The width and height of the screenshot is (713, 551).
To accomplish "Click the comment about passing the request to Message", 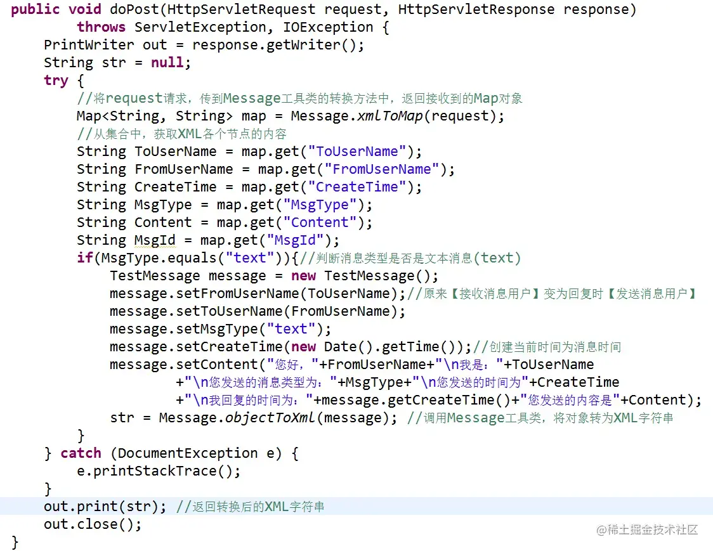I will 299,98.
